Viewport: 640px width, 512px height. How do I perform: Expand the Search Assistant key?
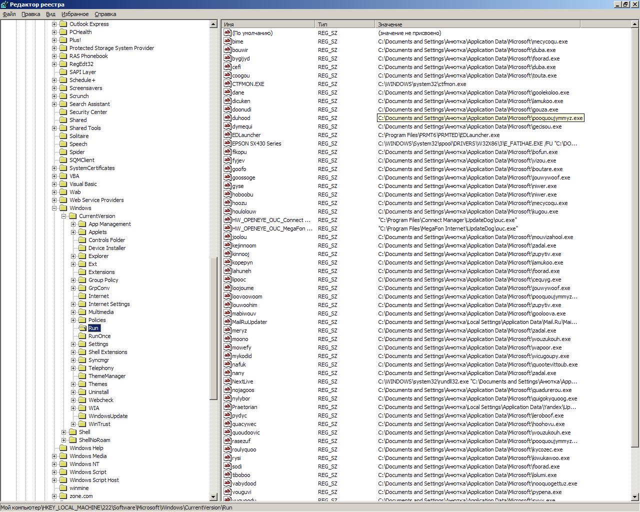click(54, 104)
